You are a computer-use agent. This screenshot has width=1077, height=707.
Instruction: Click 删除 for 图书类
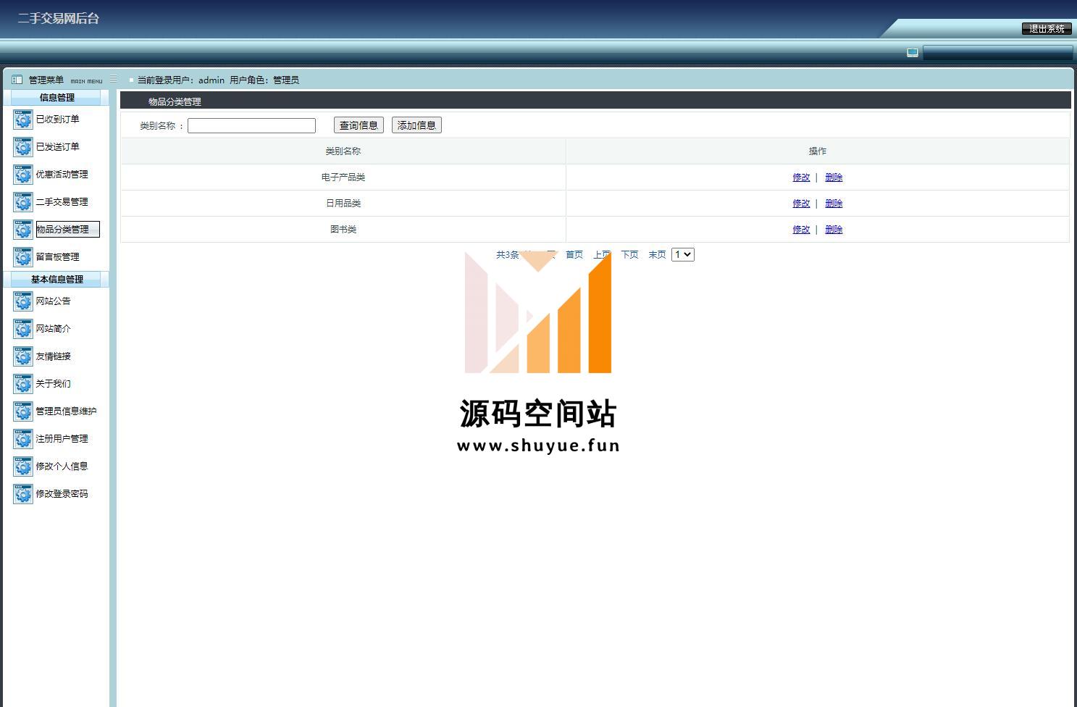point(834,229)
